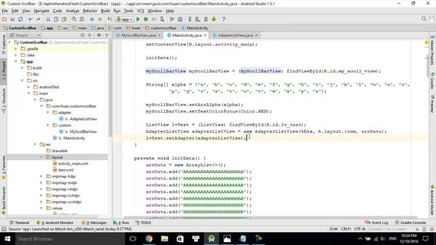Click the Windows search box

(x=69, y=239)
